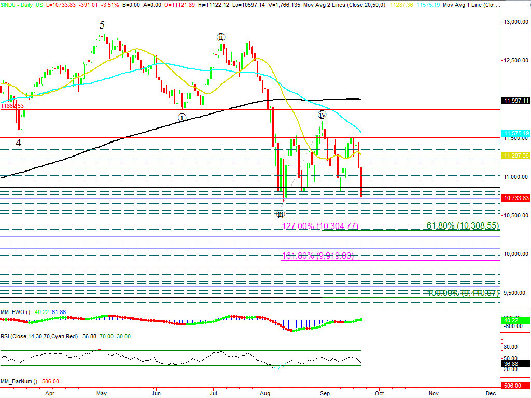Select the circled wave i marker
531x398 pixels.
point(182,118)
